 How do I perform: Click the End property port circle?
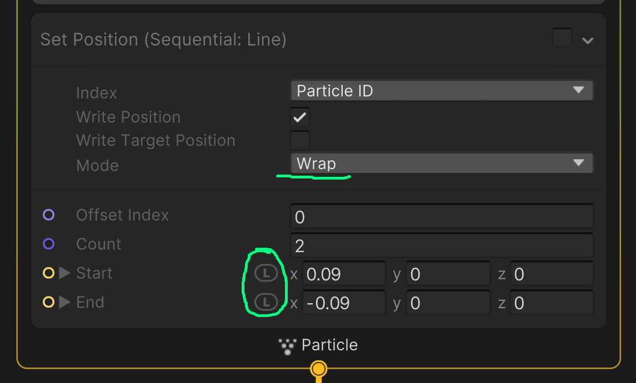point(49,302)
